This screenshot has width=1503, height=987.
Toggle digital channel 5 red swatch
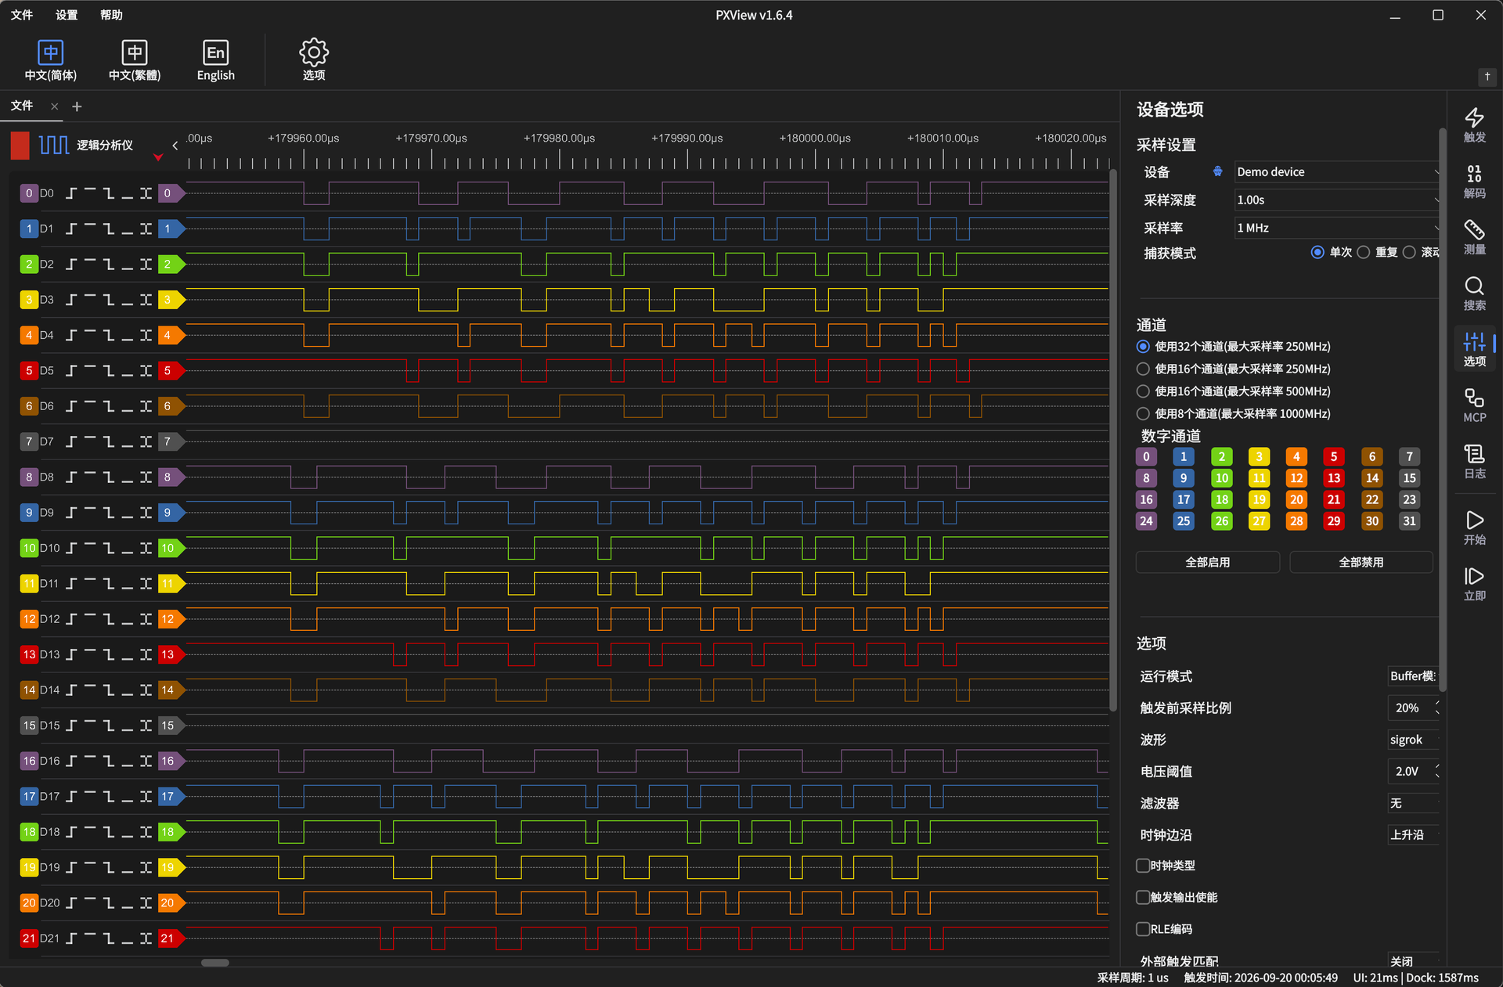[1334, 456]
